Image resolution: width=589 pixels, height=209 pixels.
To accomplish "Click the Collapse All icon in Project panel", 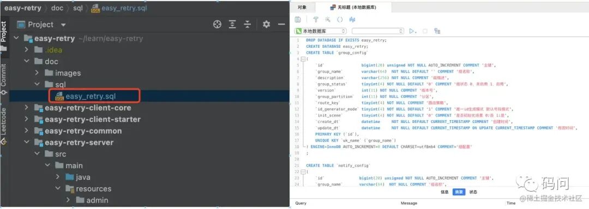I will pos(247,24).
